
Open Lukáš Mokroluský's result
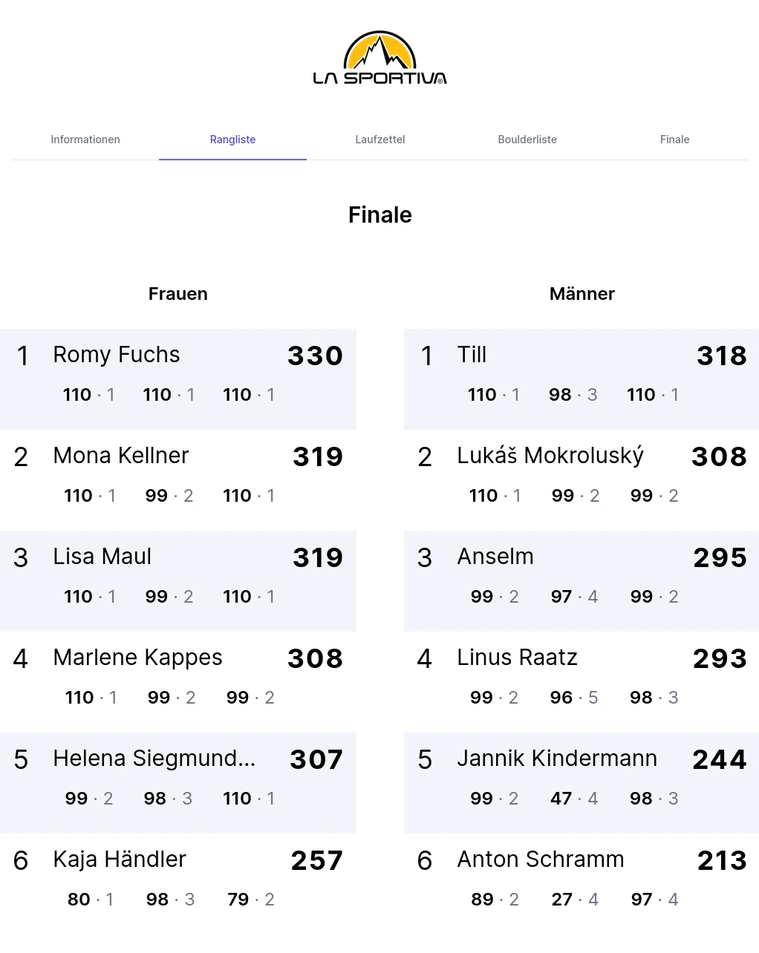pyautogui.click(x=582, y=480)
